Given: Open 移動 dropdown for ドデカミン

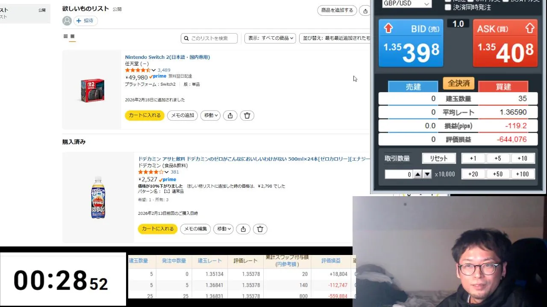Looking at the screenshot, I should pos(223,229).
